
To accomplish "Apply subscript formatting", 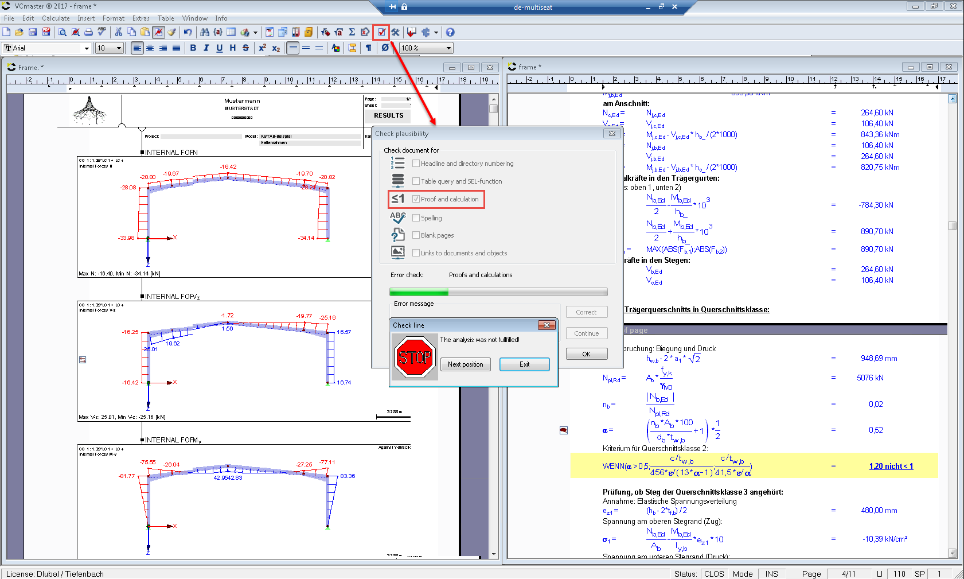I will click(x=276, y=48).
